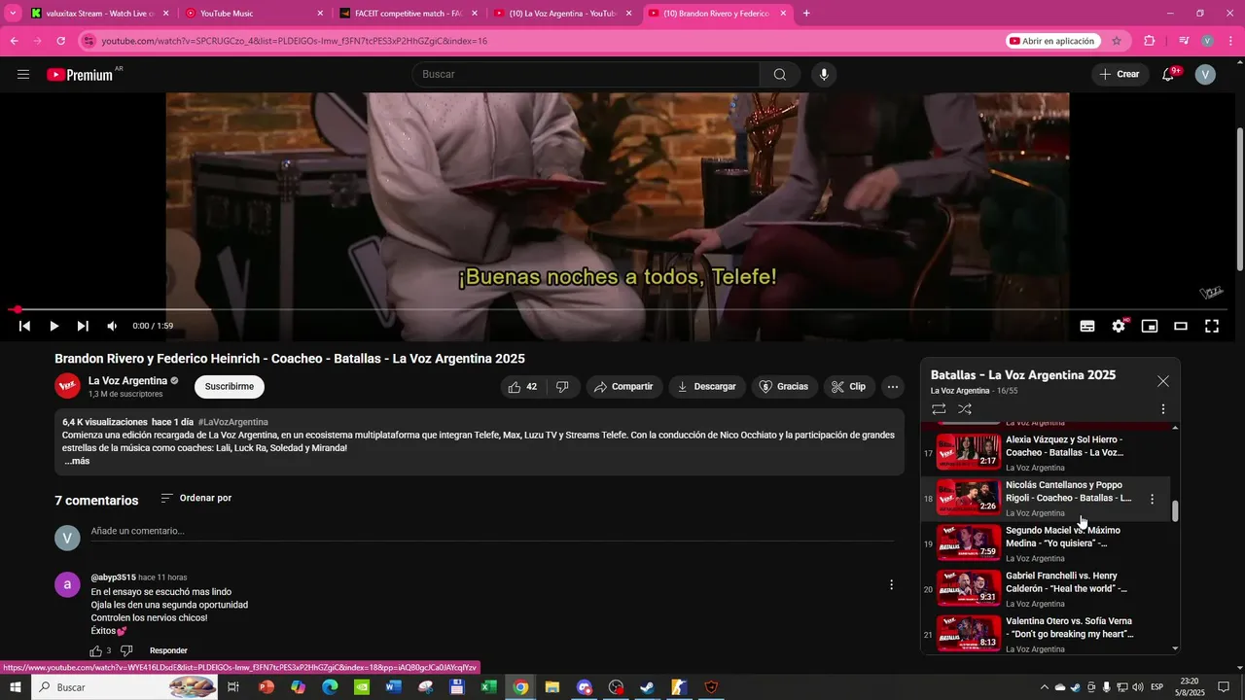Screen dimensions: 1245x700
Task: Start voice search with microphone icon
Action: click(x=824, y=75)
